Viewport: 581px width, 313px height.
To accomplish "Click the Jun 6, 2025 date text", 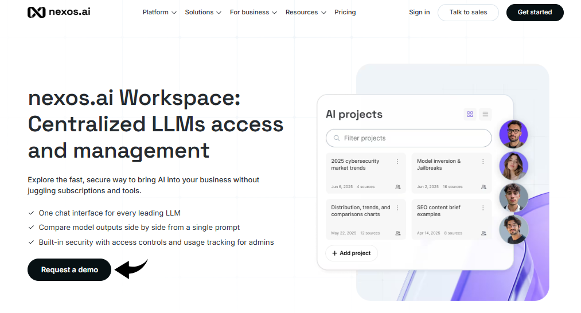I will pyautogui.click(x=342, y=187).
